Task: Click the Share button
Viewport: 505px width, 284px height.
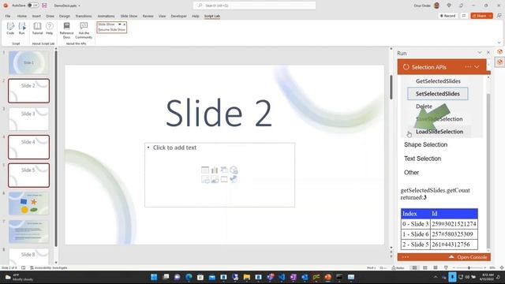Action: click(481, 16)
